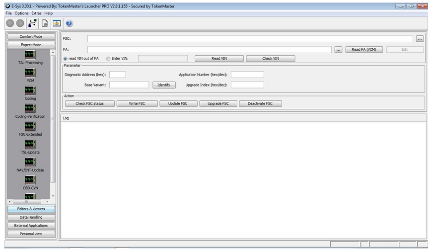Click the Update FSC button

(178, 104)
